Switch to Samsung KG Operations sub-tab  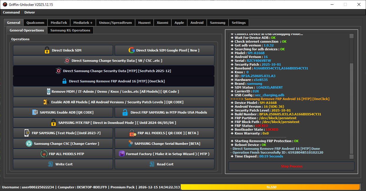tap(70, 30)
